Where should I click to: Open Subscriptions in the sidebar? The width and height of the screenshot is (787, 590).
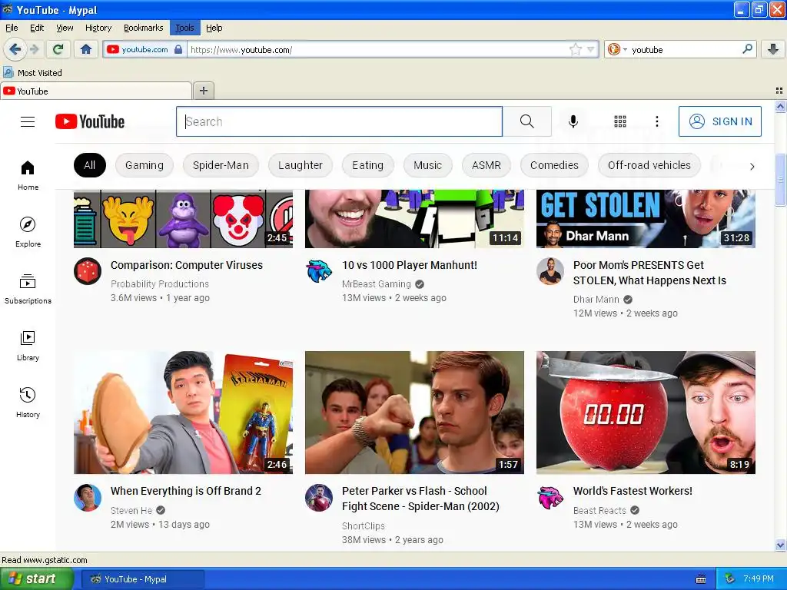(28, 289)
